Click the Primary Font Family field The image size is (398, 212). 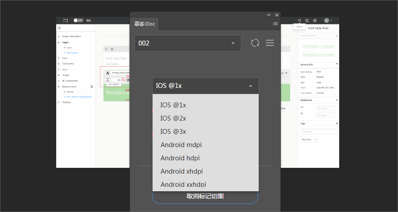(121, 73)
